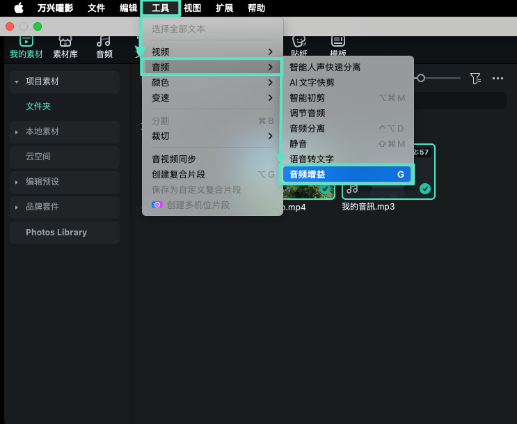The width and height of the screenshot is (517, 424).
Task: Open the three-dot more options menu
Action: tap(498, 79)
